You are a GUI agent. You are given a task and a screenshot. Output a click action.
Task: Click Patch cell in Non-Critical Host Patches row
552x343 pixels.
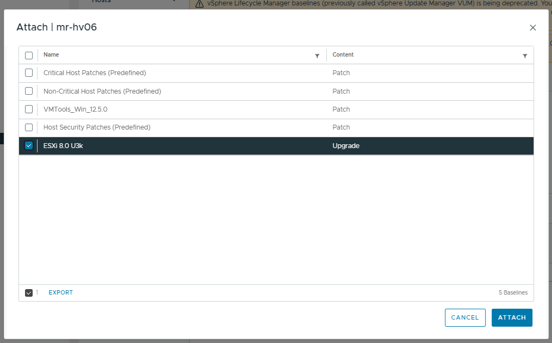tap(341, 91)
